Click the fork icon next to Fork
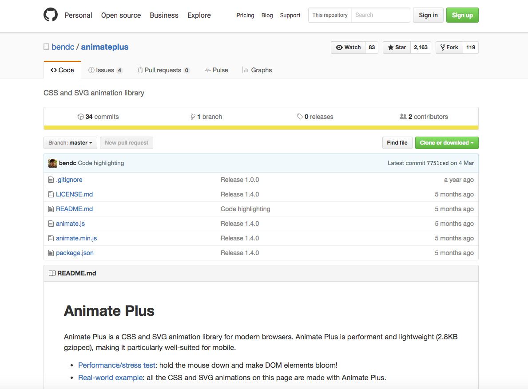This screenshot has width=528, height=389. pos(443,47)
